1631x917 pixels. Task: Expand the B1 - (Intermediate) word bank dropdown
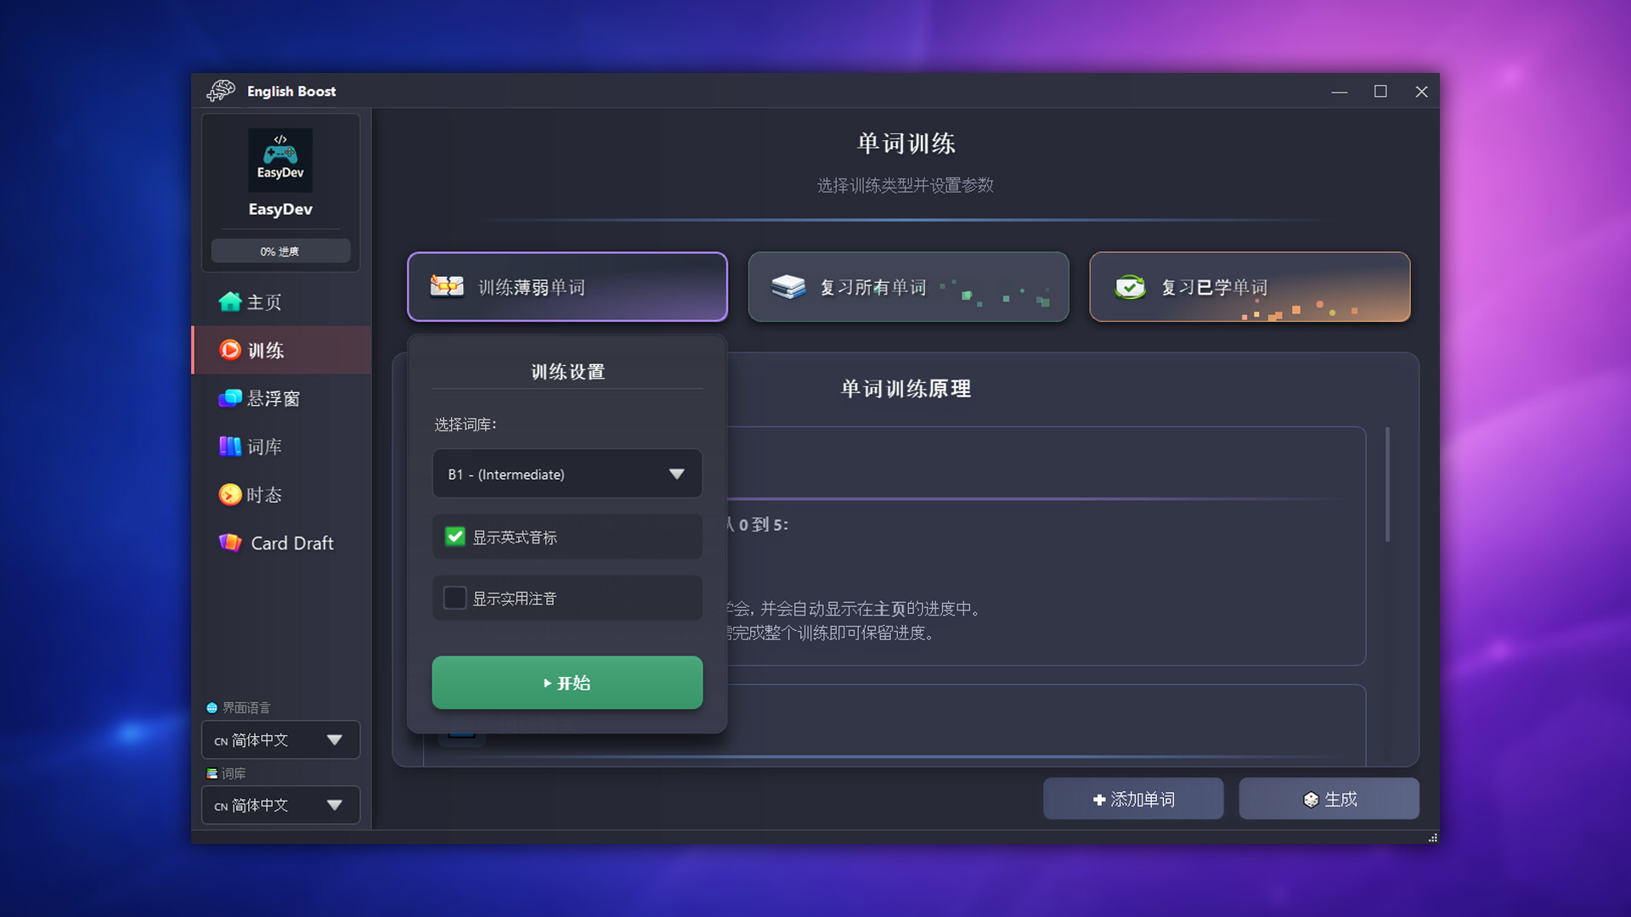(x=567, y=474)
